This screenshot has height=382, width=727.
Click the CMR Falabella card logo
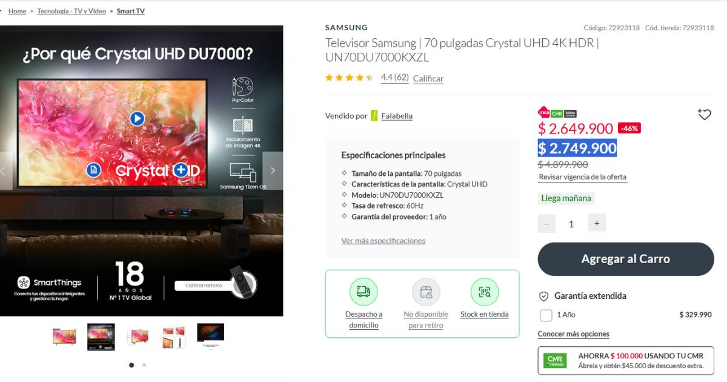[x=555, y=361]
